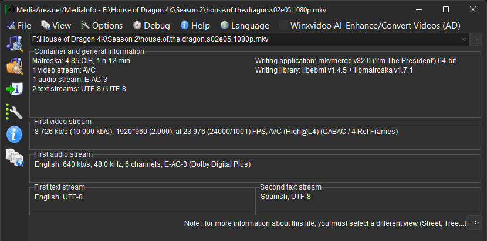
Task: Click the Open Folder sidebar icon
Action: tap(14, 66)
